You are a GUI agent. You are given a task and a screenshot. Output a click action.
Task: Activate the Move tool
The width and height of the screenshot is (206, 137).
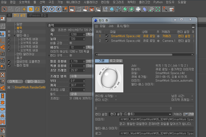pyautogui.click(x=24, y=9)
